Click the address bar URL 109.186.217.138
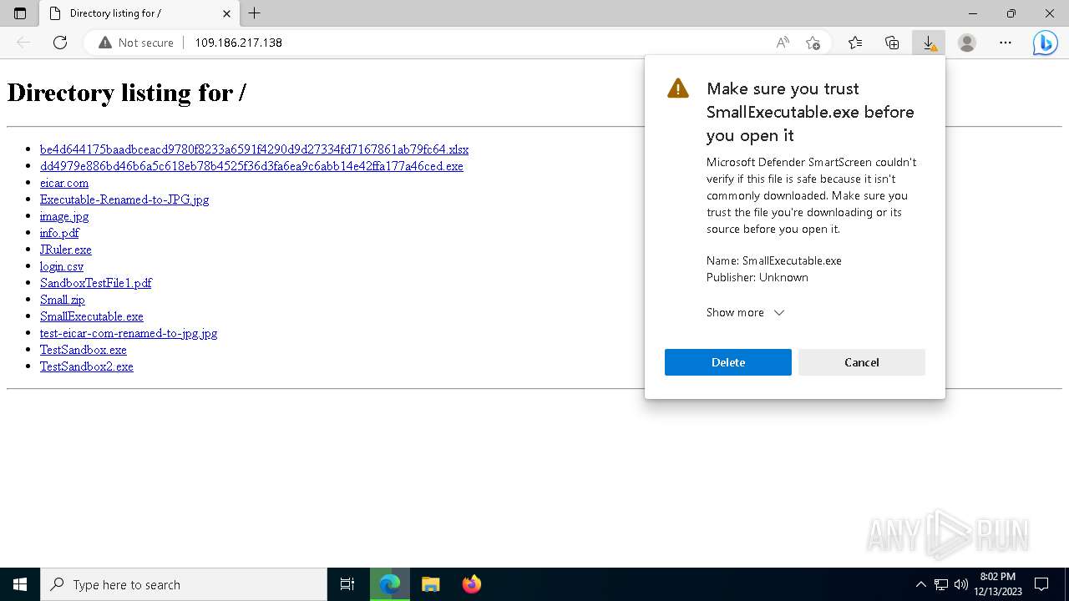The width and height of the screenshot is (1069, 601). [238, 43]
